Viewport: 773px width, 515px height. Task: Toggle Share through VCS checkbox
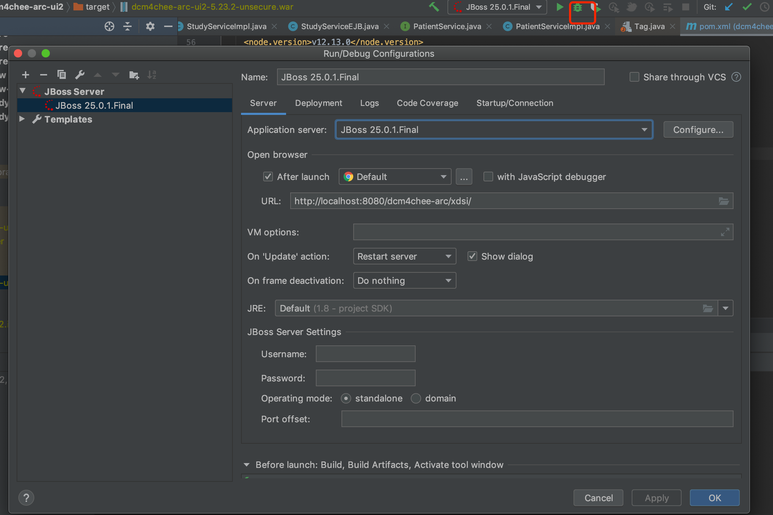pyautogui.click(x=634, y=77)
